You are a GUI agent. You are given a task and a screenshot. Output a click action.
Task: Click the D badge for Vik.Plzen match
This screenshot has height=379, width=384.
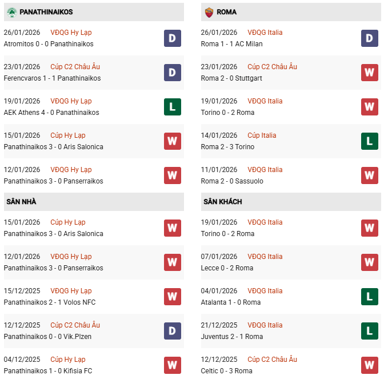click(173, 331)
